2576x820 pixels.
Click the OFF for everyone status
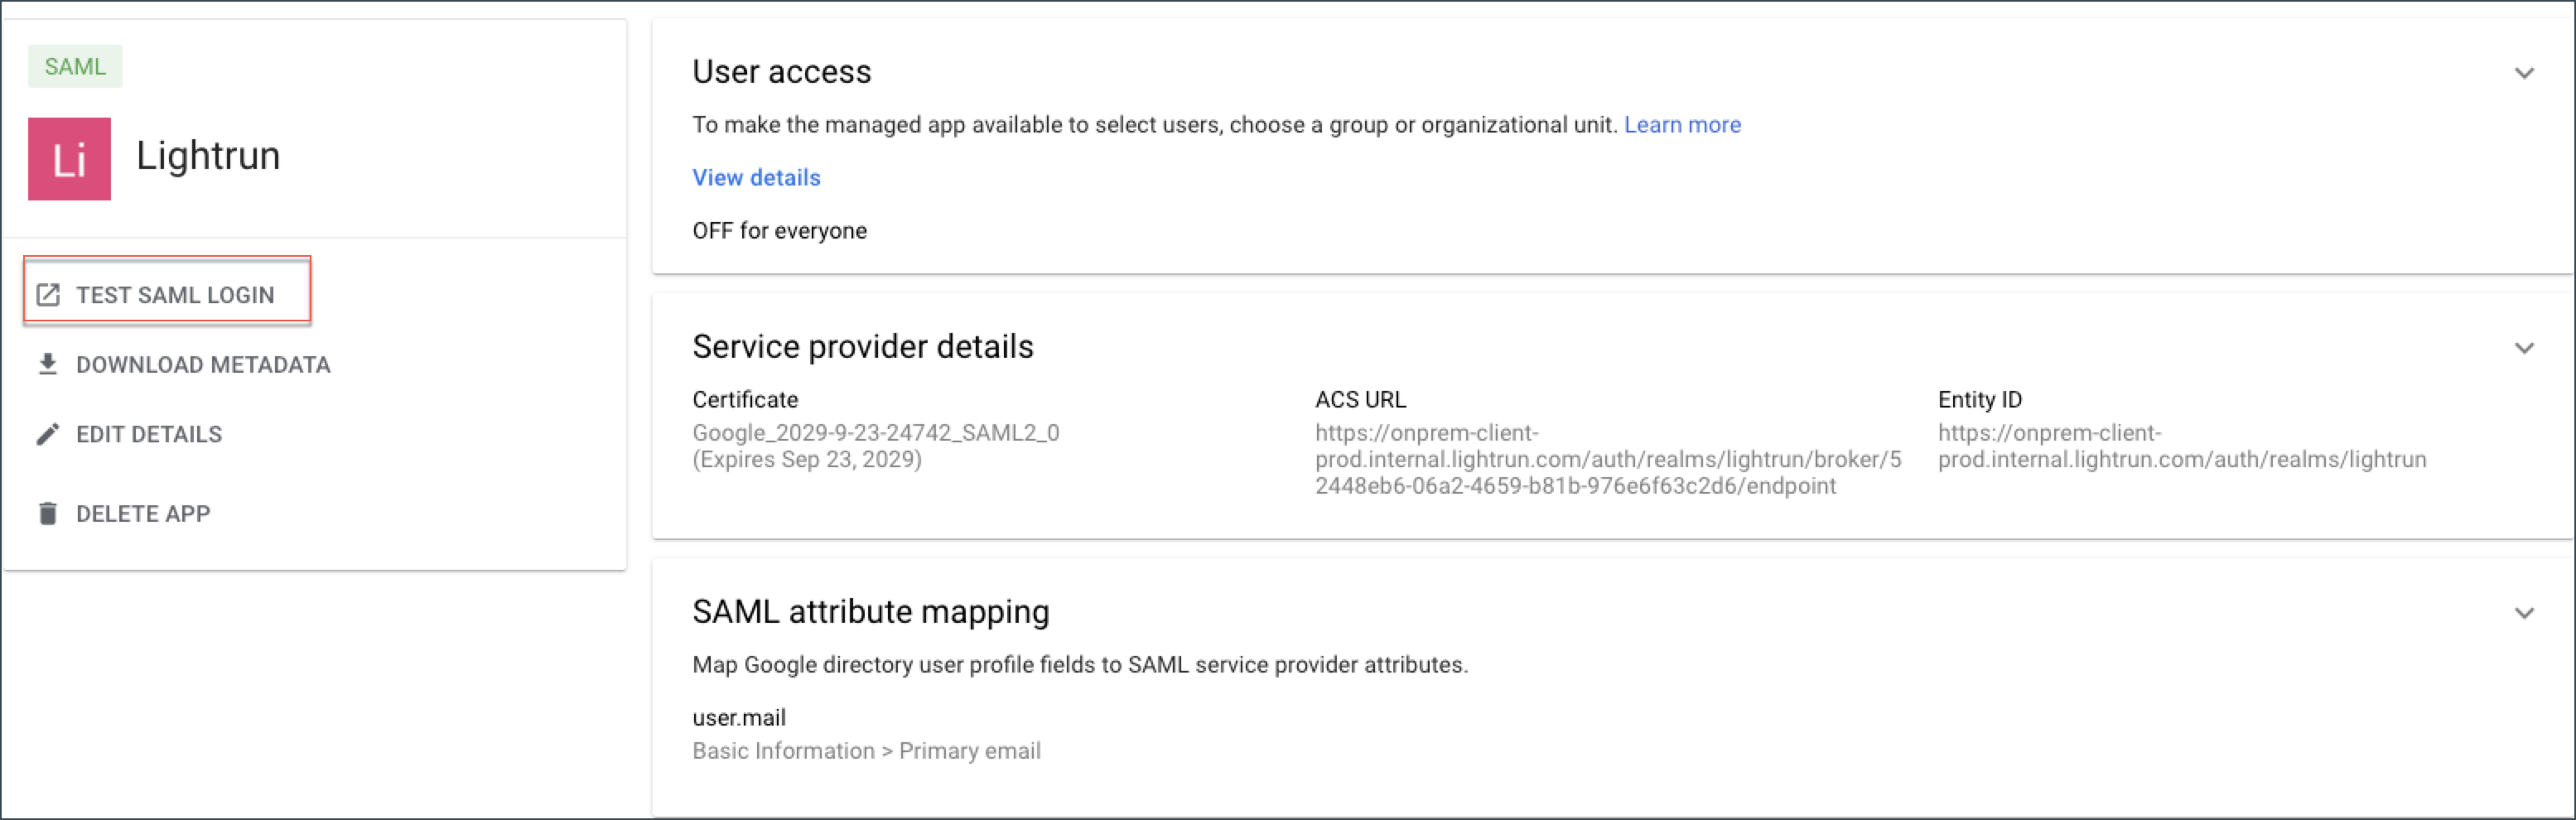[x=779, y=231]
